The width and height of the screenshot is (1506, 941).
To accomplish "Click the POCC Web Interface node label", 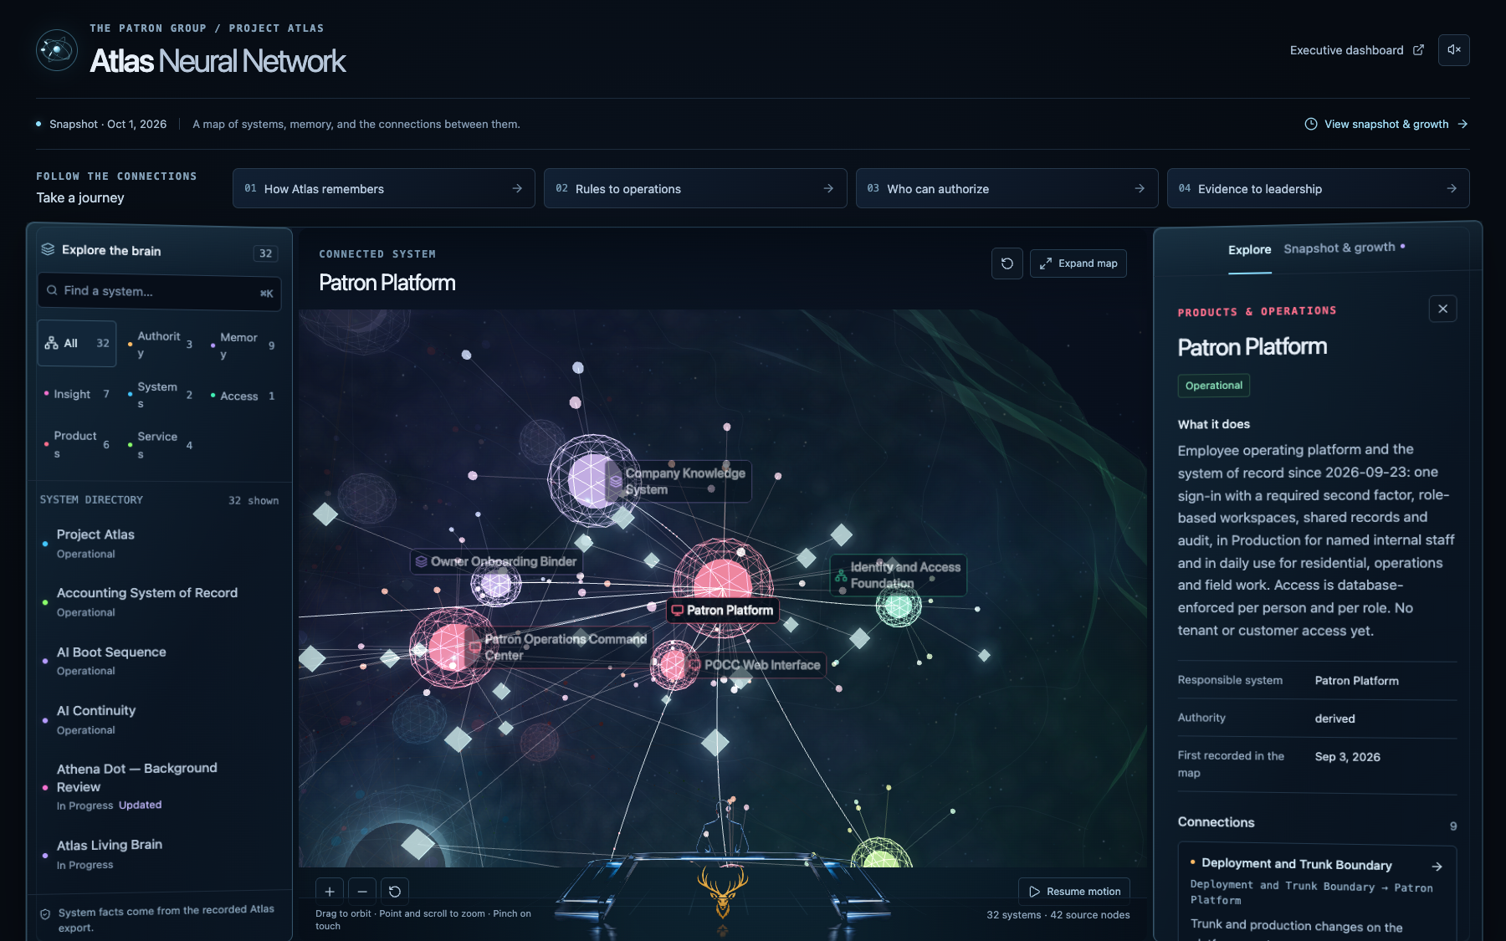I will [756, 665].
